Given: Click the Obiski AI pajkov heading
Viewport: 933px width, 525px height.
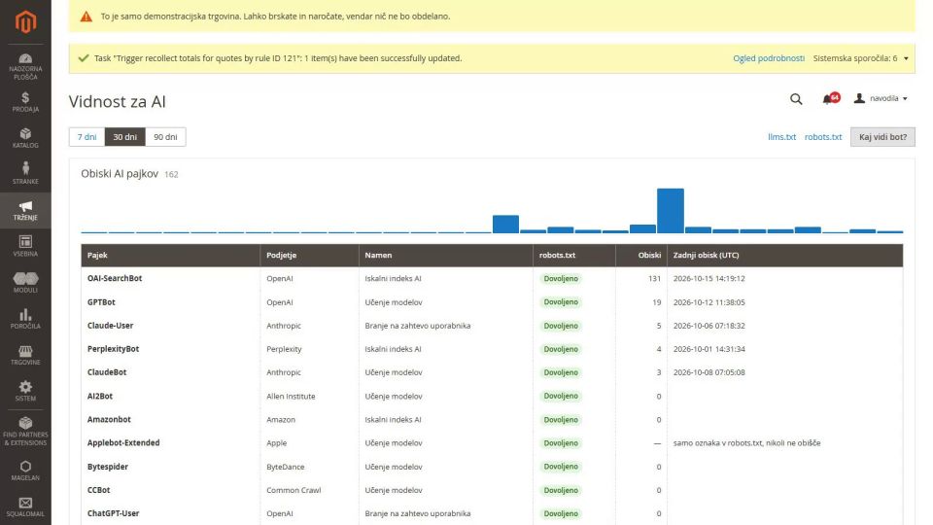Looking at the screenshot, I should pyautogui.click(x=120, y=174).
